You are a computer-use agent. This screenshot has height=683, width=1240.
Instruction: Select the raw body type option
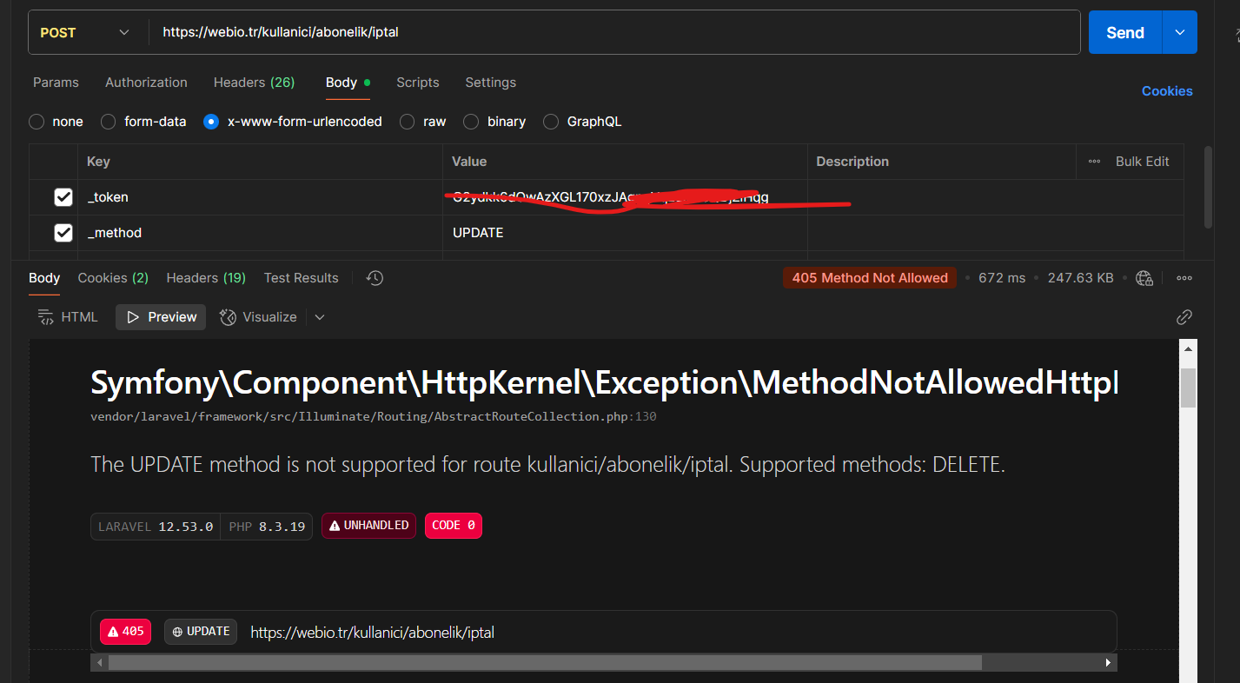(x=408, y=122)
